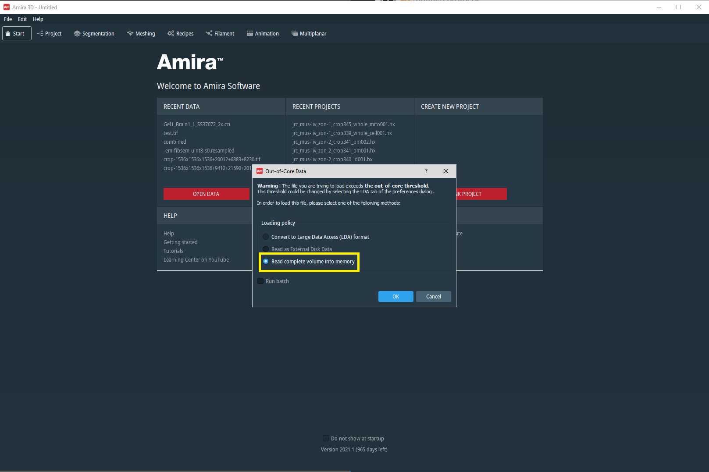The height and width of the screenshot is (472, 709).
Task: Click the Amira icon in dialog title
Action: (260, 171)
